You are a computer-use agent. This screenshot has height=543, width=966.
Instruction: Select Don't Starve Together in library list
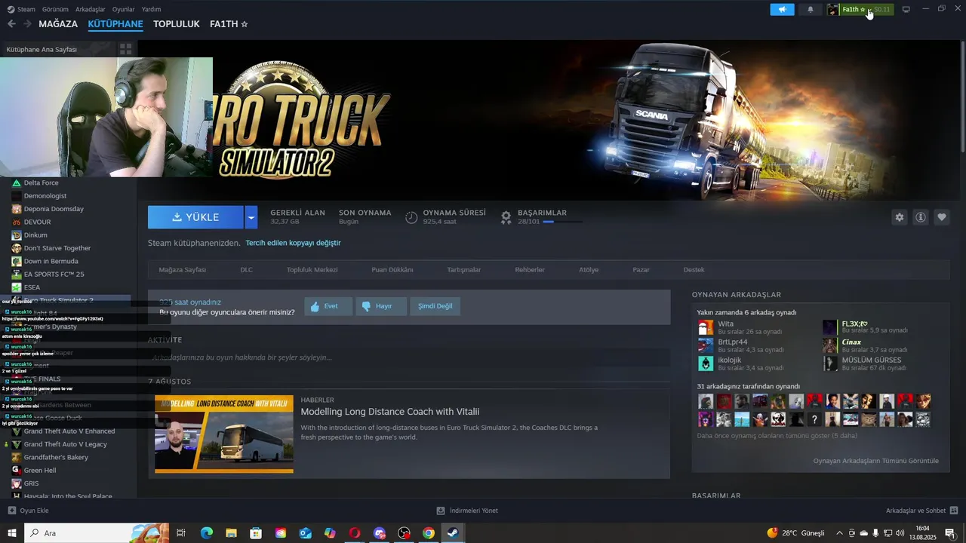[57, 248]
